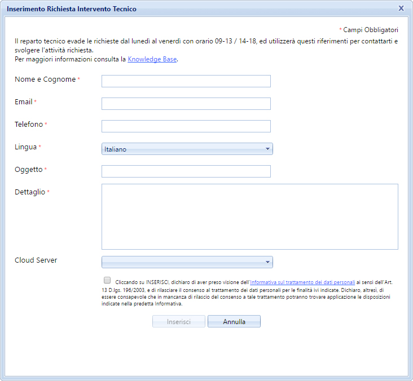This screenshot has height=381, width=413.
Task: Tick the privacy consent checkbox
Action: pos(107,280)
